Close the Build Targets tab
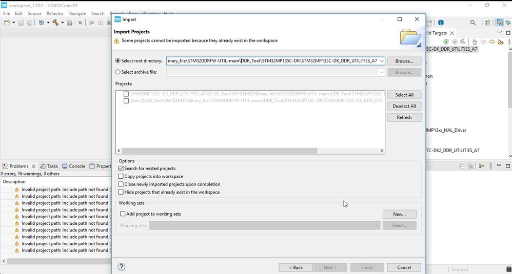This screenshot has width=512, height=274. coord(452,33)
